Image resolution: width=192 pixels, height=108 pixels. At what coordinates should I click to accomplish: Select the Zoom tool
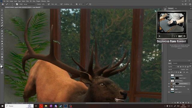click(x=2, y=59)
